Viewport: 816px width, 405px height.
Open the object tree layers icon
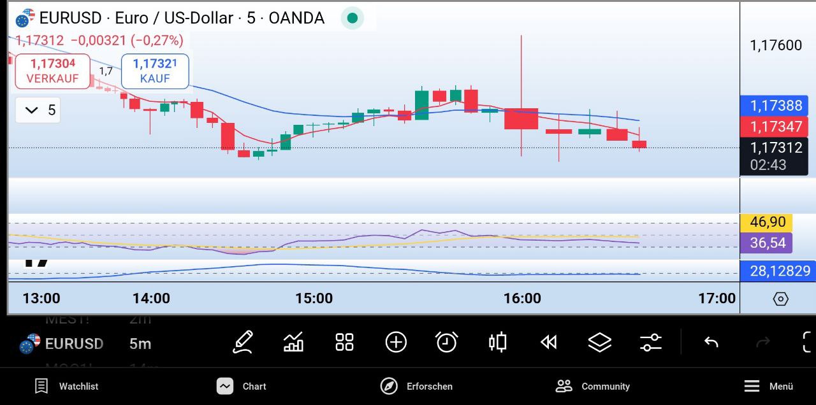tap(599, 343)
